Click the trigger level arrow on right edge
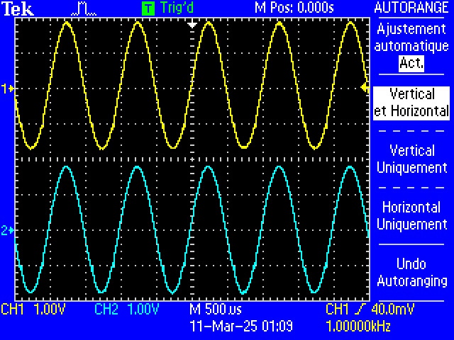This screenshot has width=454, height=340. pos(365,87)
